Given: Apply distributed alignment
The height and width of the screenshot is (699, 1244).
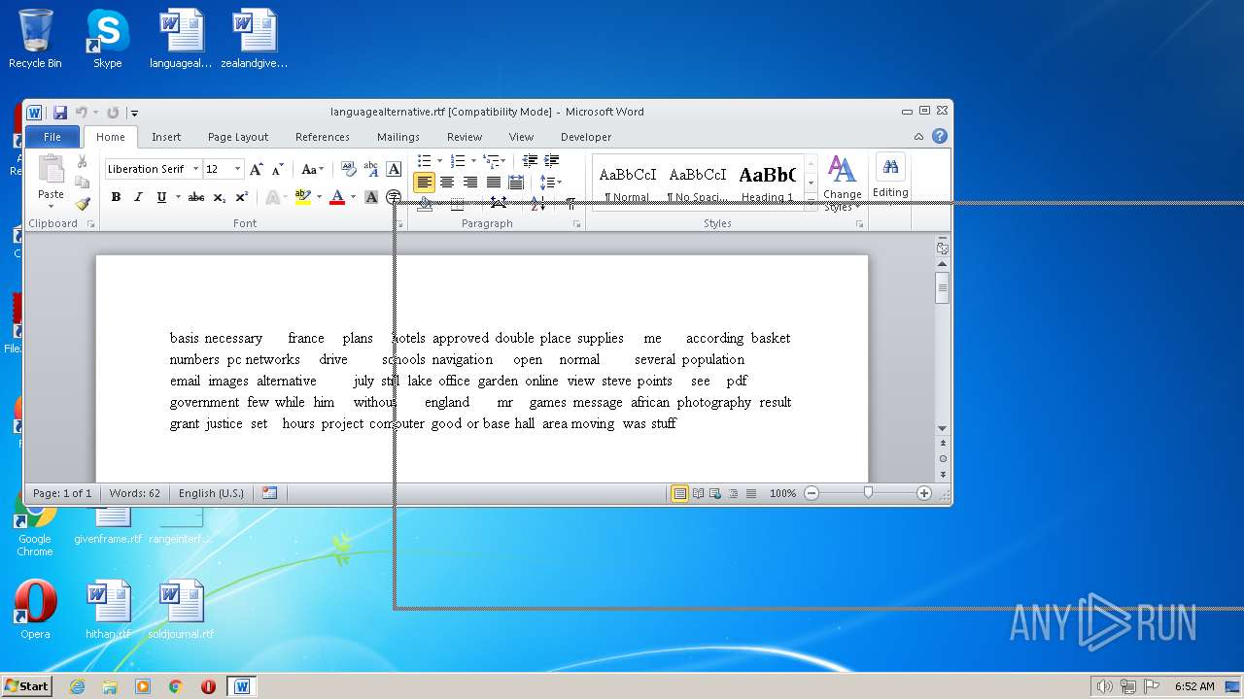Looking at the screenshot, I should click(x=516, y=183).
